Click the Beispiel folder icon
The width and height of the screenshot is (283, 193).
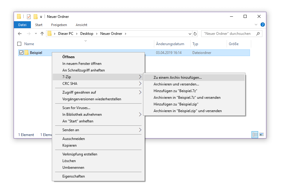coord(26,52)
